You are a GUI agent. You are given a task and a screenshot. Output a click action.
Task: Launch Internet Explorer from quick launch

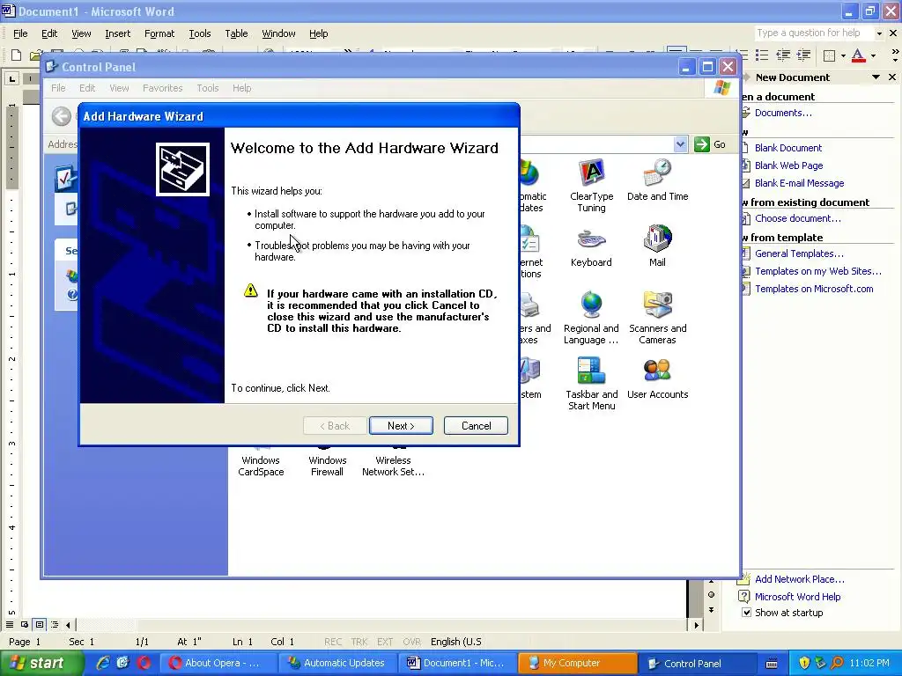coord(103,663)
